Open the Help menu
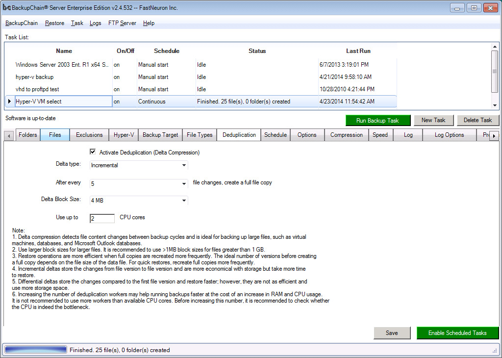The image size is (502, 358). [149, 23]
